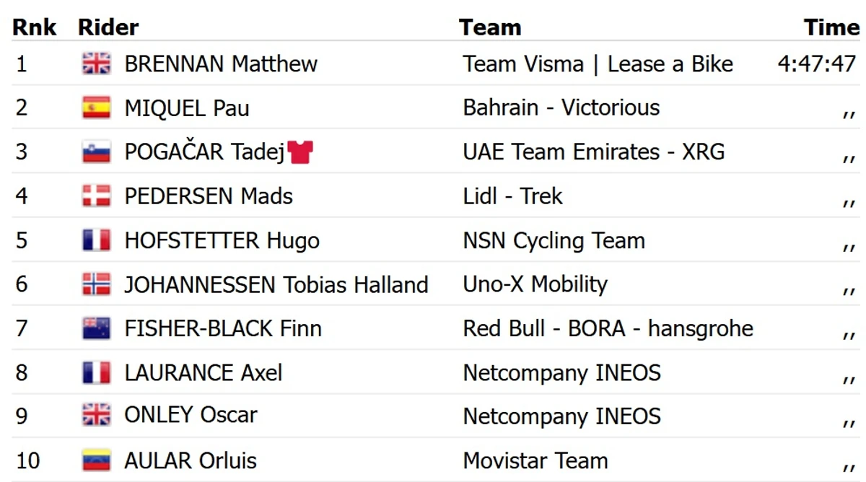Click the Danish flag beside PEDERSEN Mads
The image size is (866, 482).
96,196
